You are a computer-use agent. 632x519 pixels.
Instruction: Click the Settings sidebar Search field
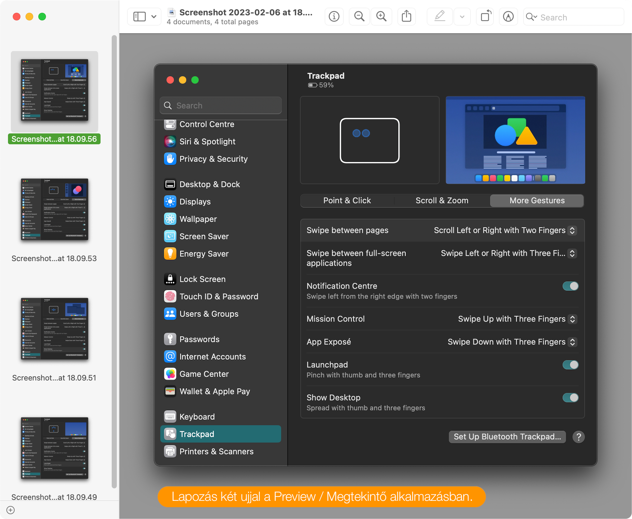221,105
